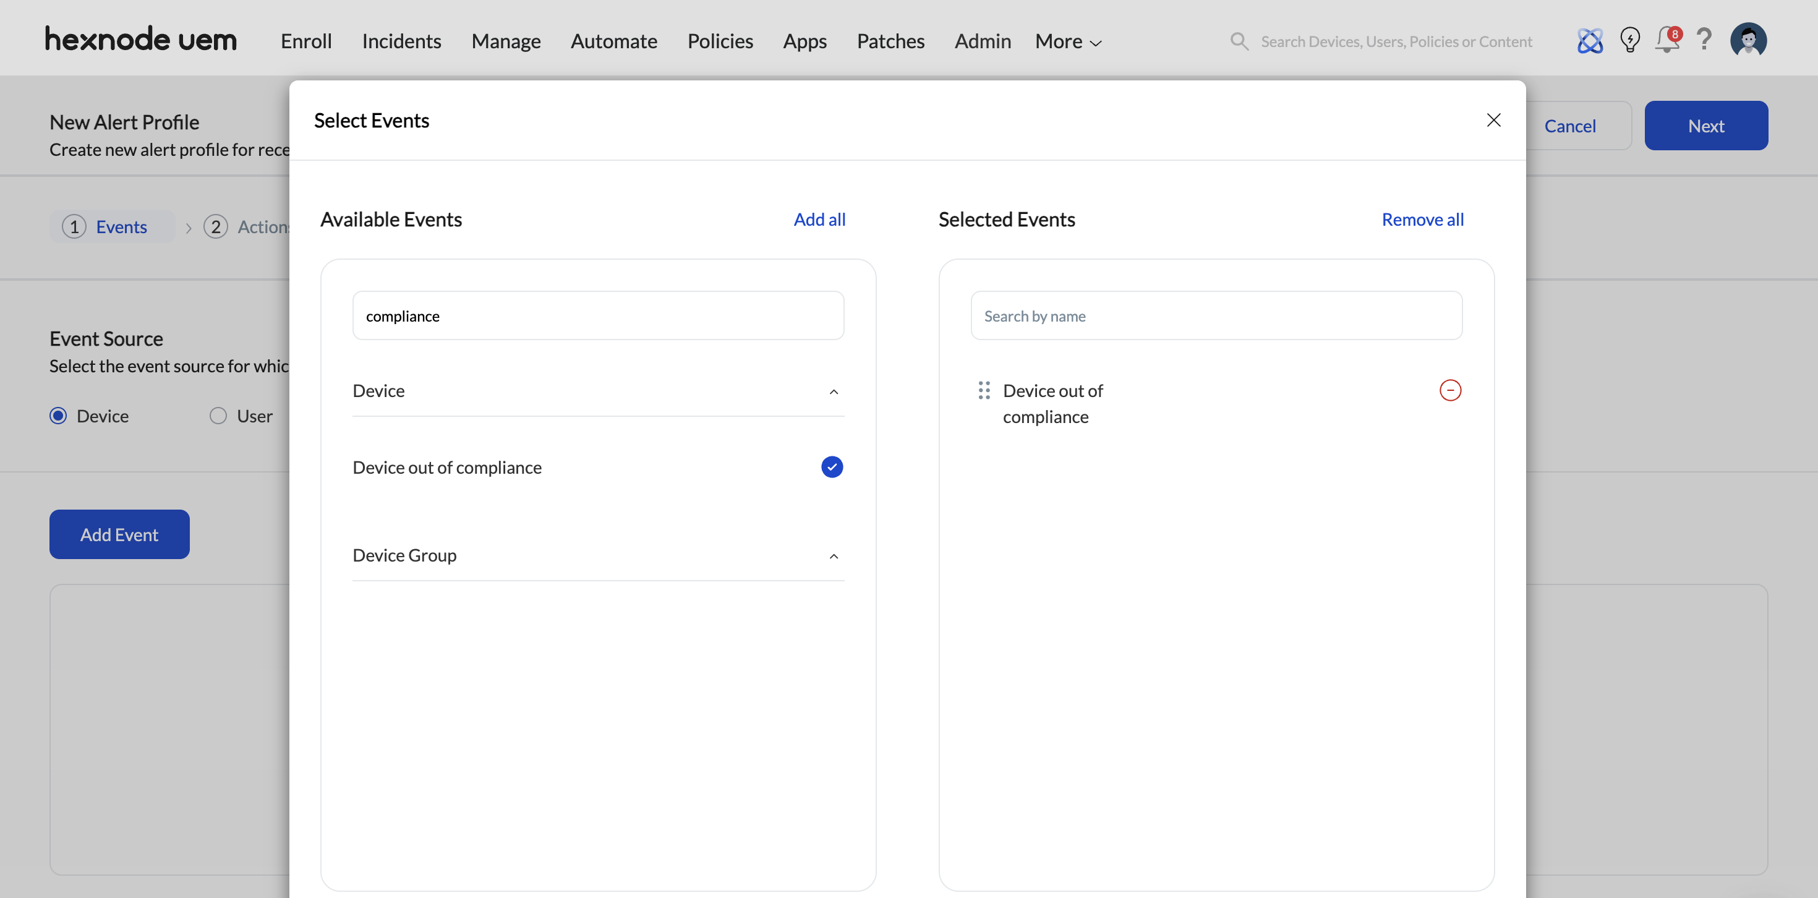
Task: Uncheck Device out of compliance checkmark
Action: pyautogui.click(x=832, y=468)
